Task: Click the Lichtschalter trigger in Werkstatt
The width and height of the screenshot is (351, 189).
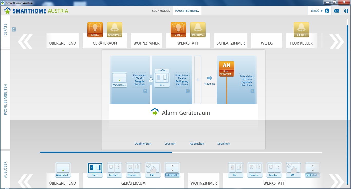Action: pyautogui.click(x=313, y=170)
